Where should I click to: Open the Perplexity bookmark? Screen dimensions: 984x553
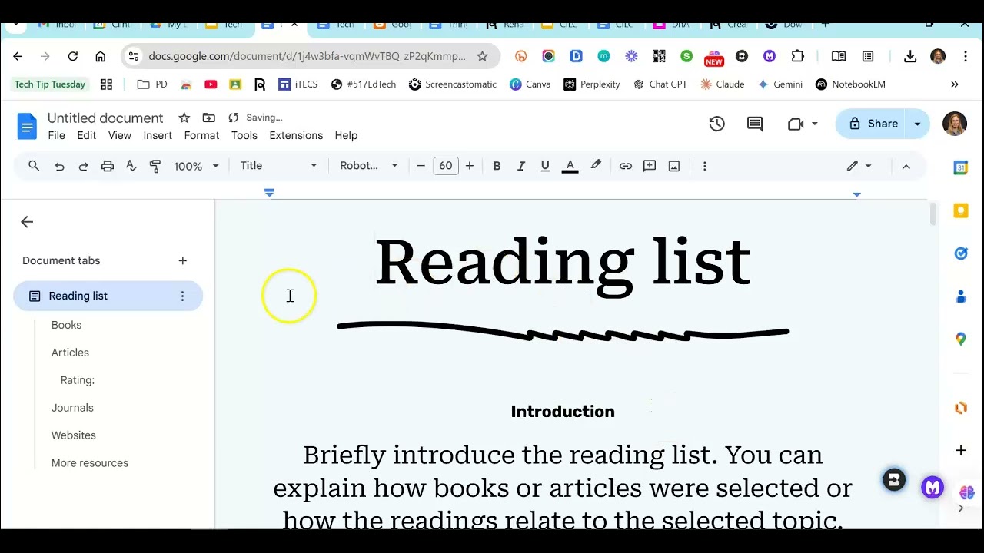(592, 84)
